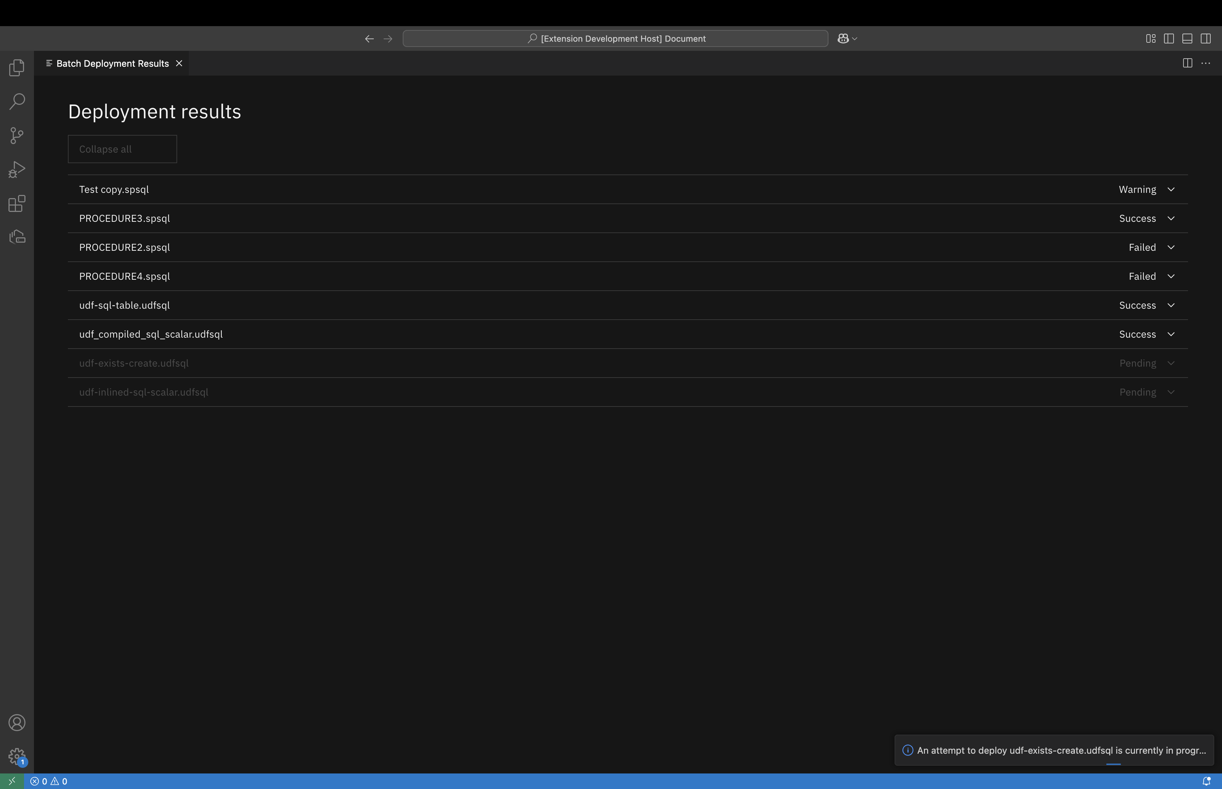Open the Explorer view in activity bar
The width and height of the screenshot is (1222, 789).
(17, 67)
